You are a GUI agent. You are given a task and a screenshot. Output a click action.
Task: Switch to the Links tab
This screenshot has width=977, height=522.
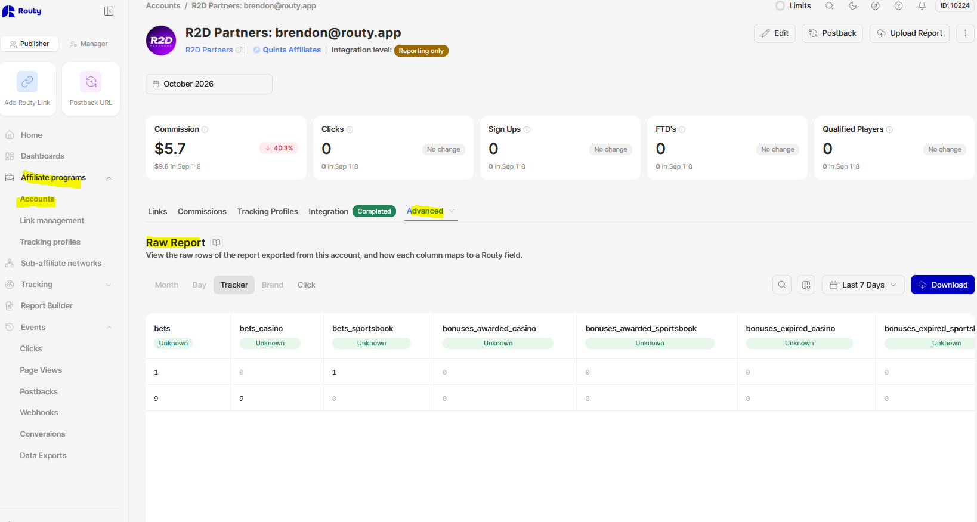[x=157, y=212]
